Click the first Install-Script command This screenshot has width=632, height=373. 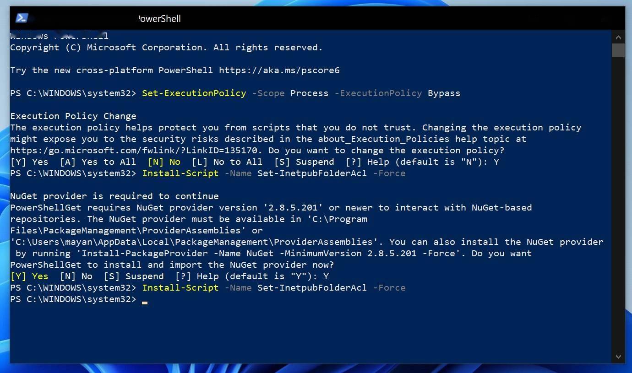[180, 173]
